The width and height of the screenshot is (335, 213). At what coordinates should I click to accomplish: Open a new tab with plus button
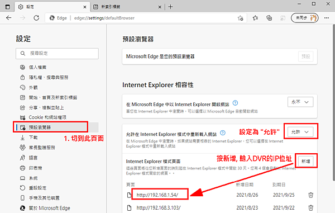pyautogui.click(x=170, y=7)
